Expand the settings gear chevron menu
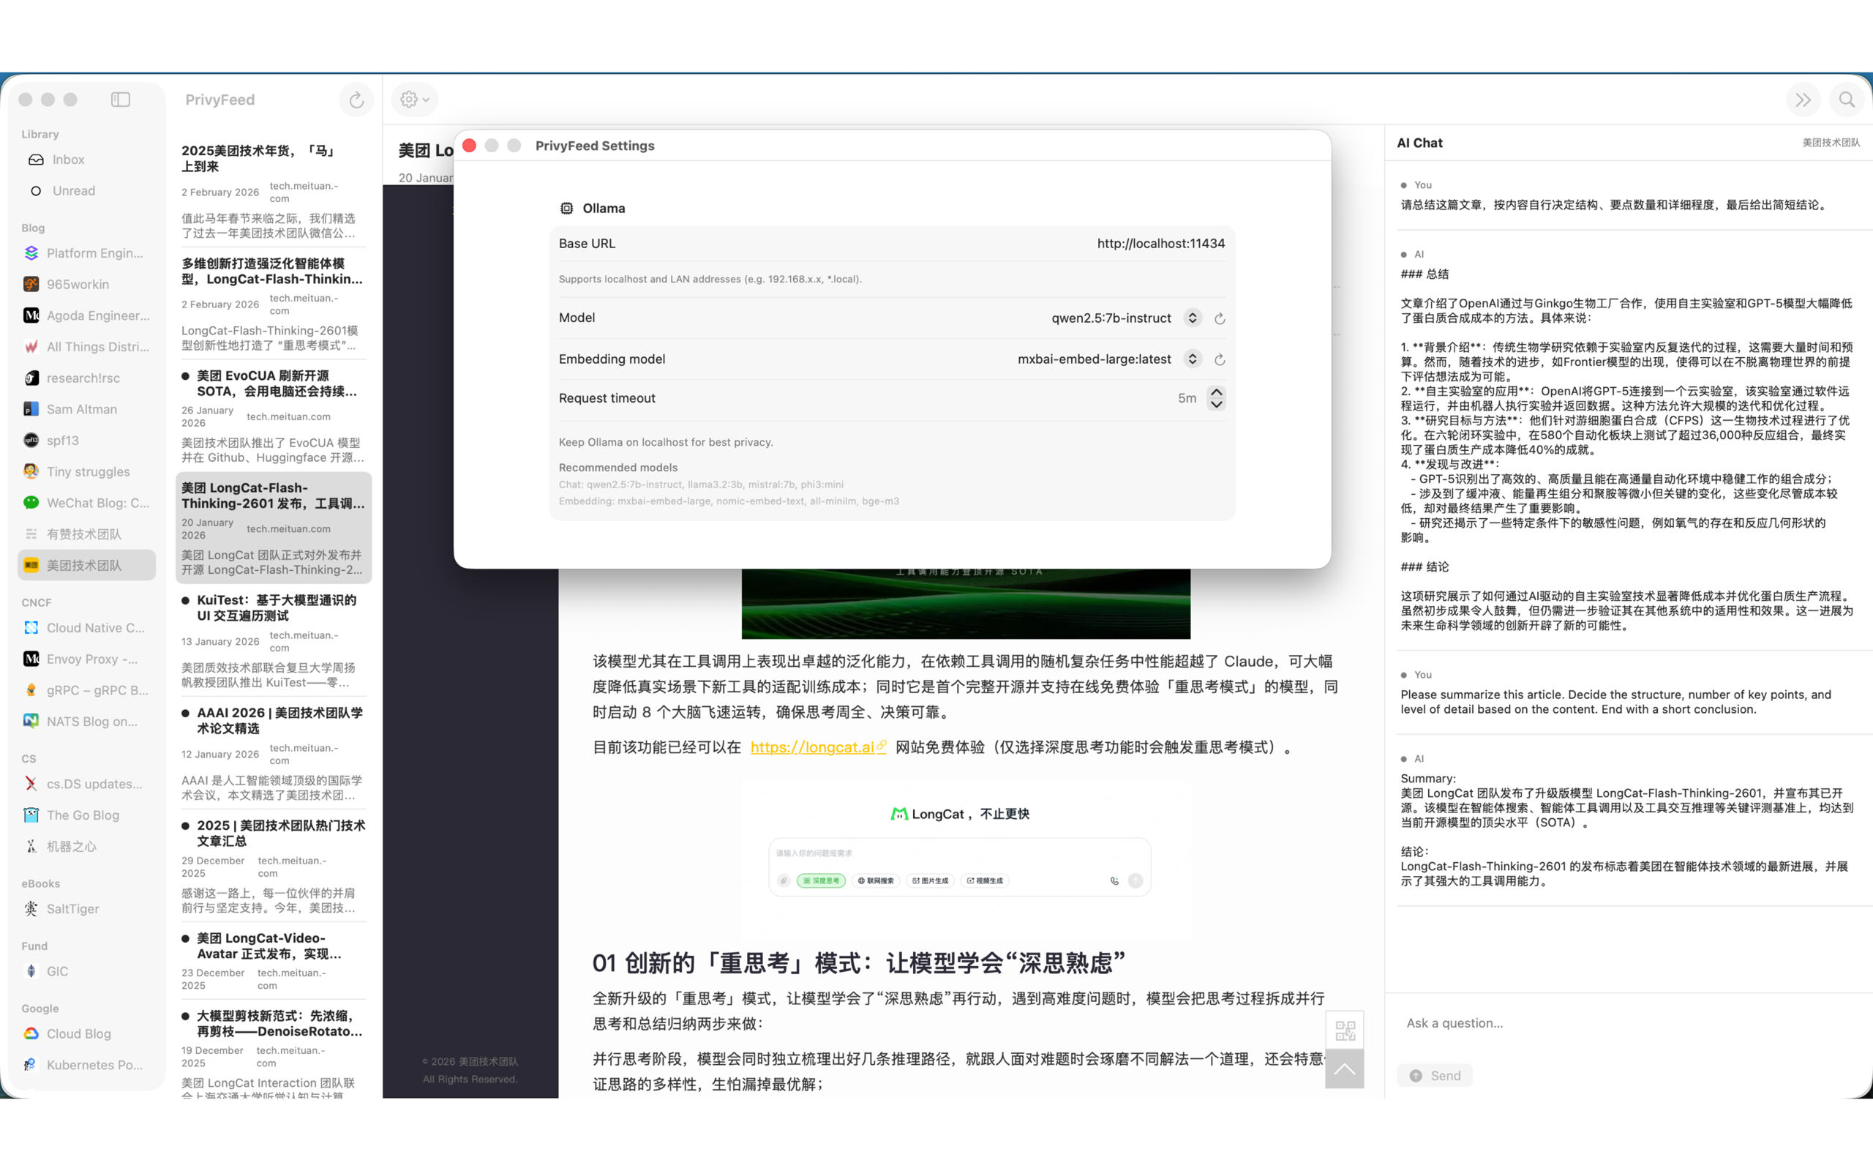Viewport: 1873px width, 1171px height. (x=425, y=99)
